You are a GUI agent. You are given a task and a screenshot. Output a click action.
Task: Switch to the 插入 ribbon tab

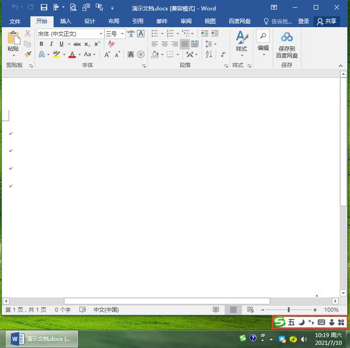click(66, 21)
